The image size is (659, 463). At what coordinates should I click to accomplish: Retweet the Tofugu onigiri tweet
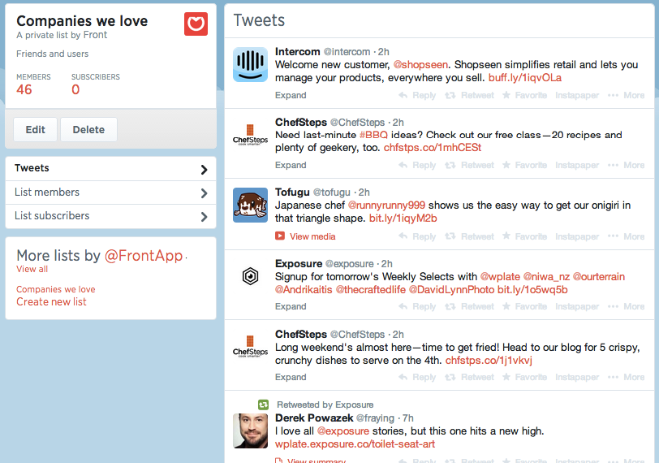469,236
